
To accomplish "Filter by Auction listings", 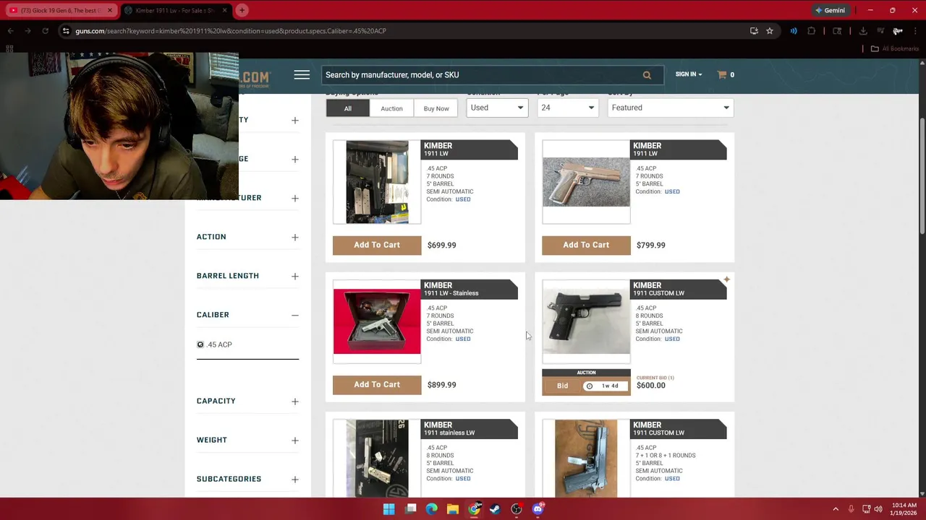I will 391,108.
